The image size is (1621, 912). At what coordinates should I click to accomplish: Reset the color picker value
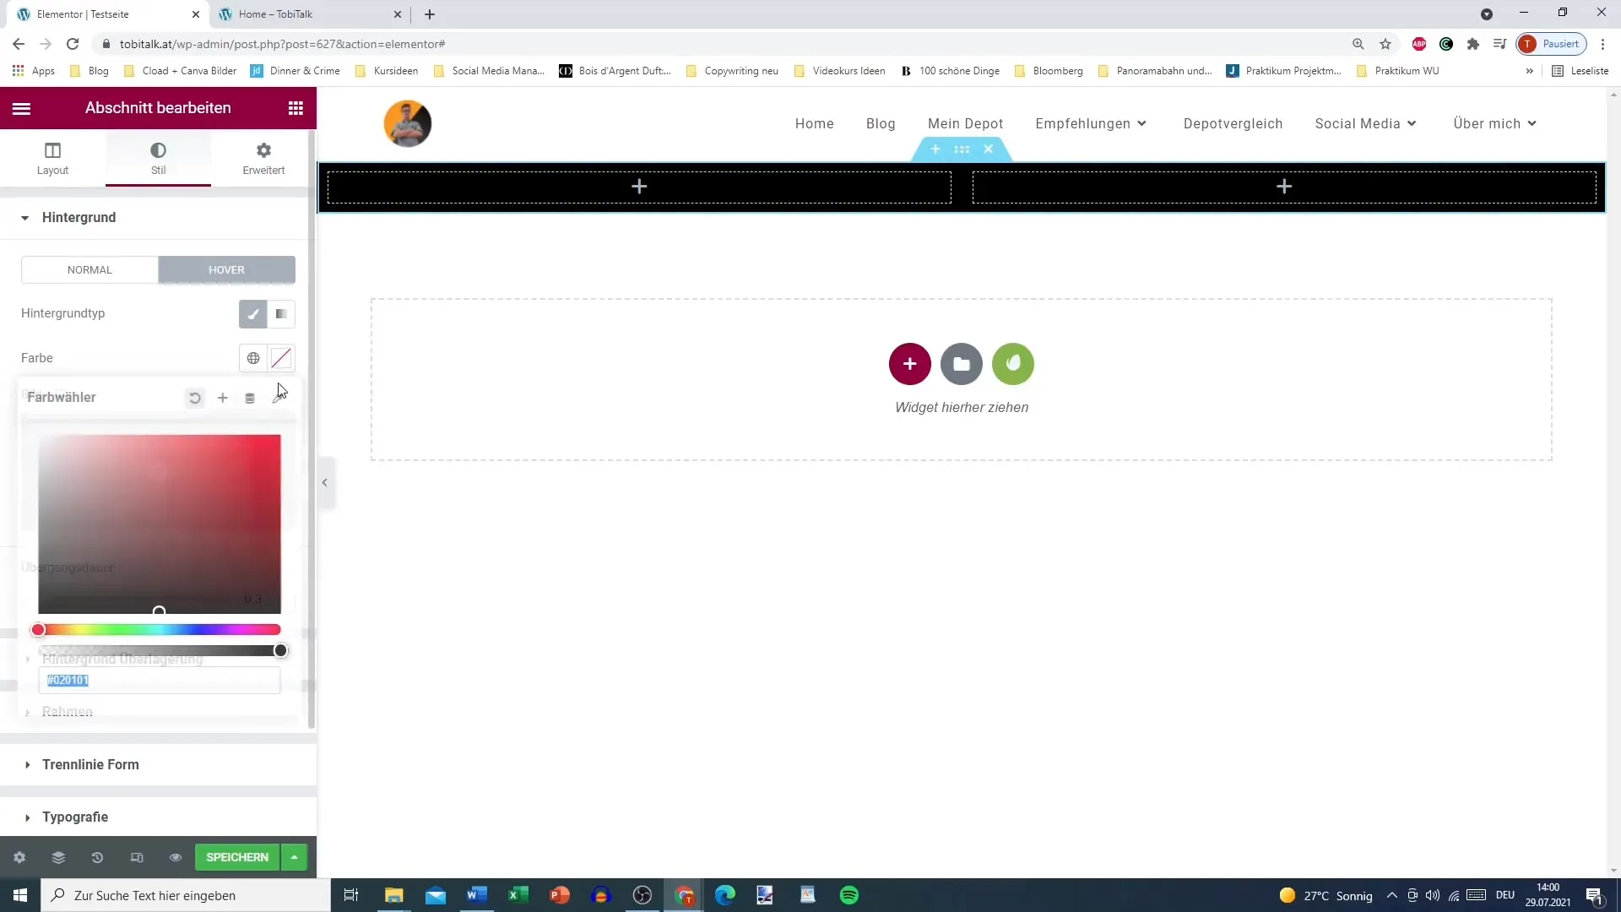(x=195, y=398)
